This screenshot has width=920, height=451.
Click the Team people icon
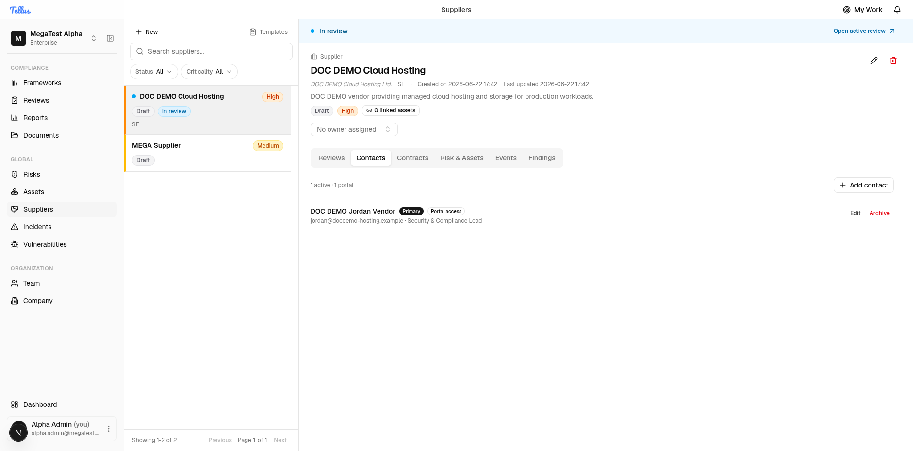pyautogui.click(x=15, y=283)
